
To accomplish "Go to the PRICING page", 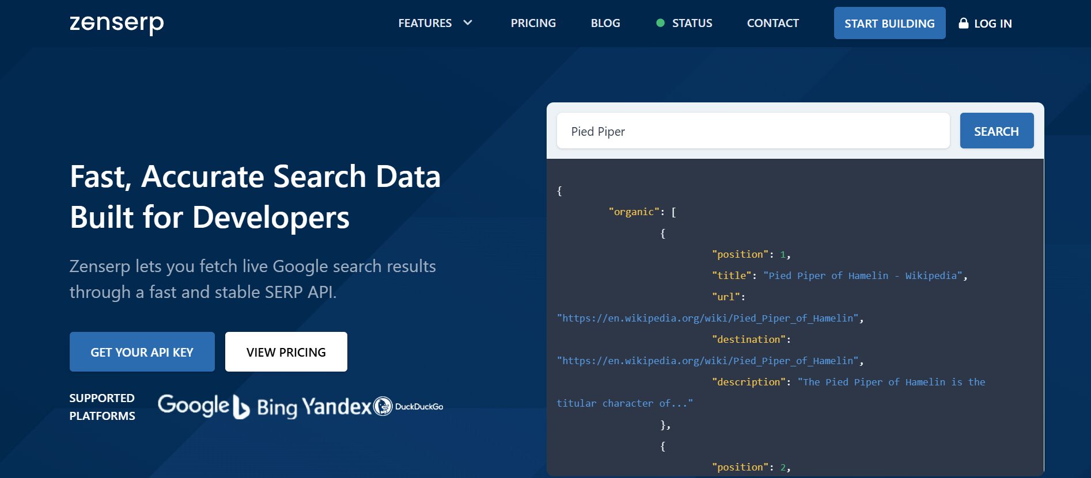I will point(533,23).
